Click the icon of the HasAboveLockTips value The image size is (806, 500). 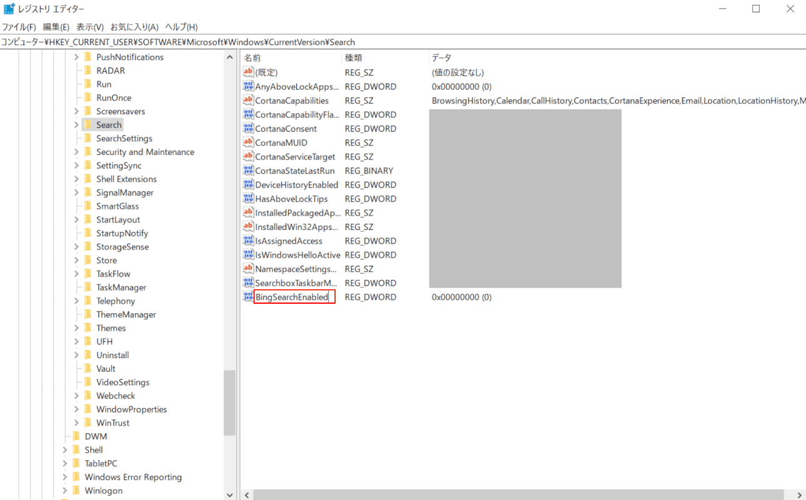coord(248,199)
